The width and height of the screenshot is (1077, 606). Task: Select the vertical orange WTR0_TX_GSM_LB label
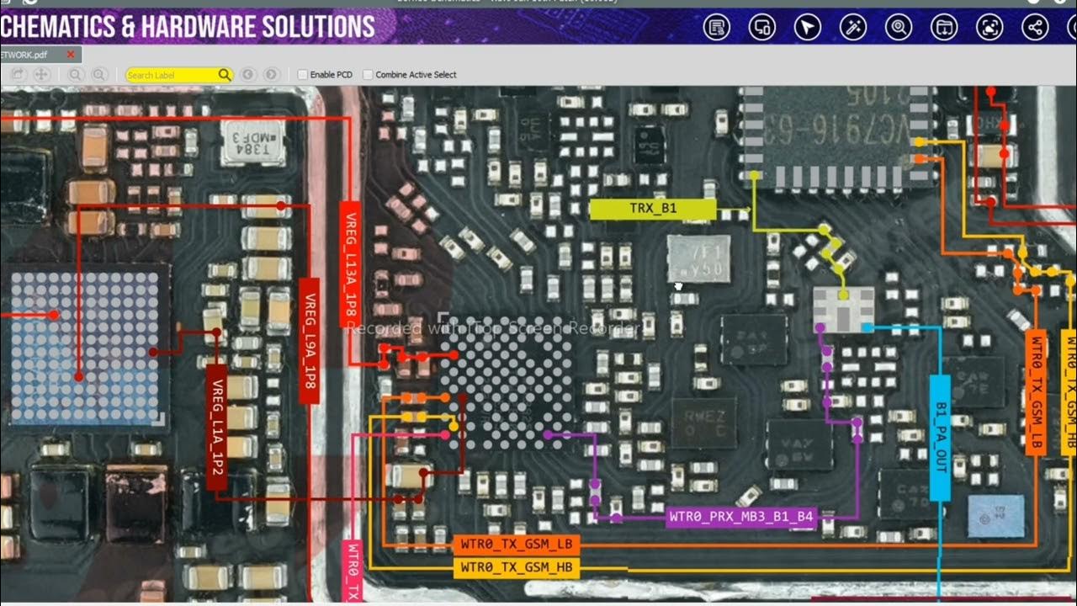[1037, 393]
